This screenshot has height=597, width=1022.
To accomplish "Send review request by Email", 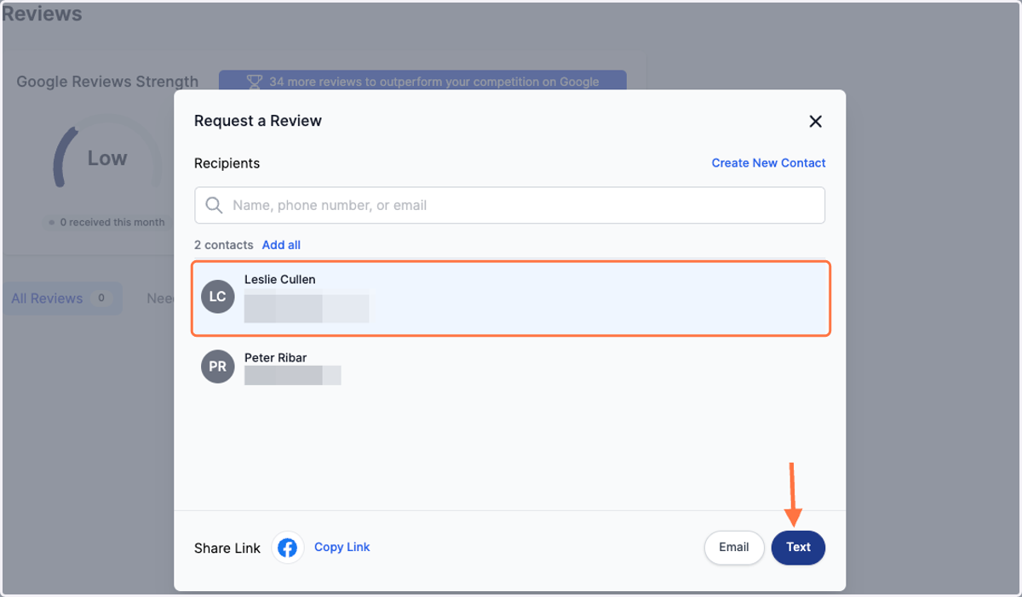I will click(x=733, y=548).
